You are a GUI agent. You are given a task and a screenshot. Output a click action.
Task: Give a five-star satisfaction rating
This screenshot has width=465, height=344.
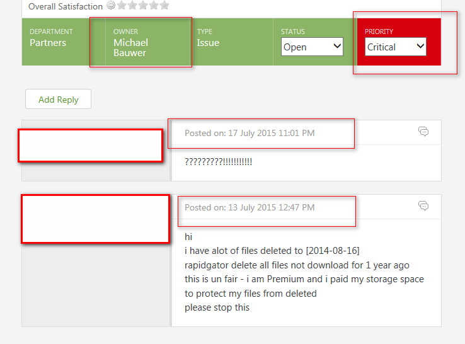click(x=164, y=6)
